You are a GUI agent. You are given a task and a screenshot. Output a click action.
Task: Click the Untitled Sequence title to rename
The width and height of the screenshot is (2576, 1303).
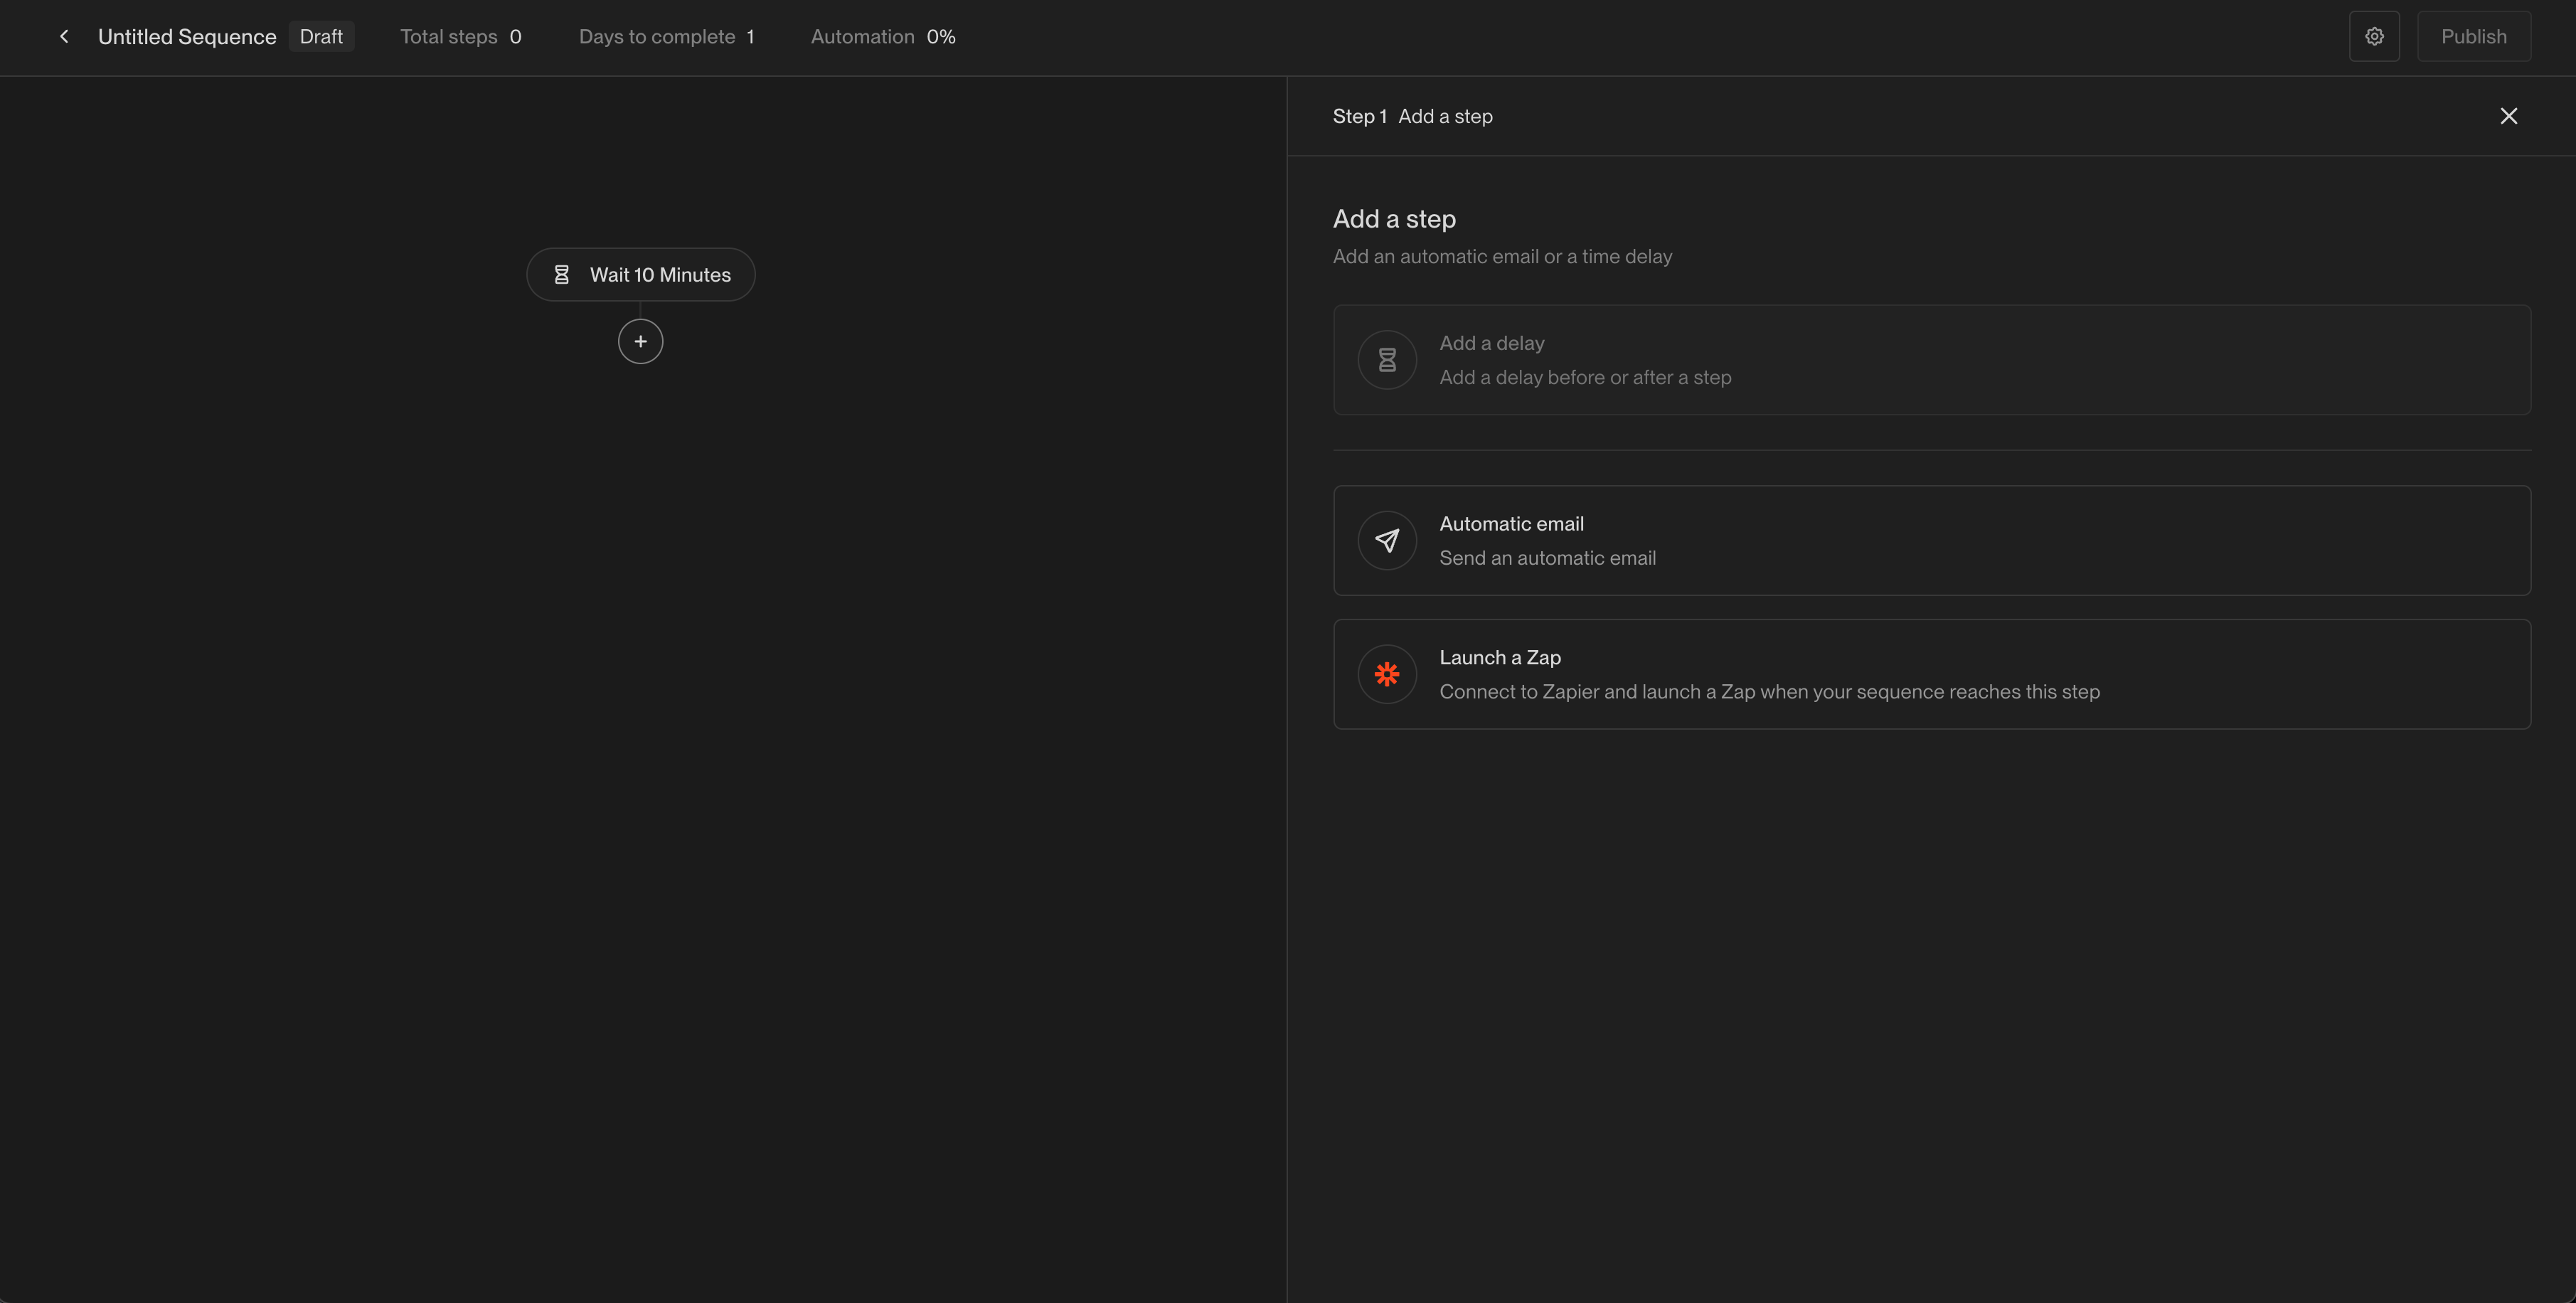187,36
